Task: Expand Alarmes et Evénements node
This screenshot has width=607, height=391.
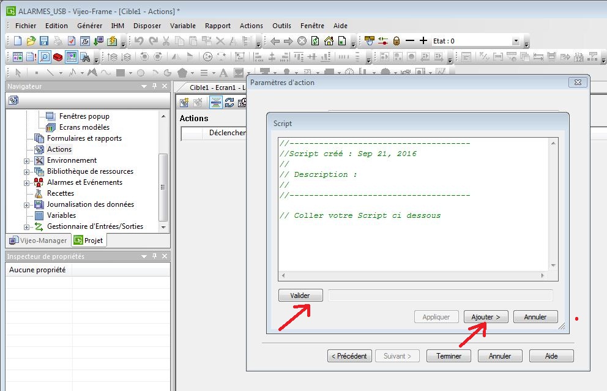Action: pos(27,183)
